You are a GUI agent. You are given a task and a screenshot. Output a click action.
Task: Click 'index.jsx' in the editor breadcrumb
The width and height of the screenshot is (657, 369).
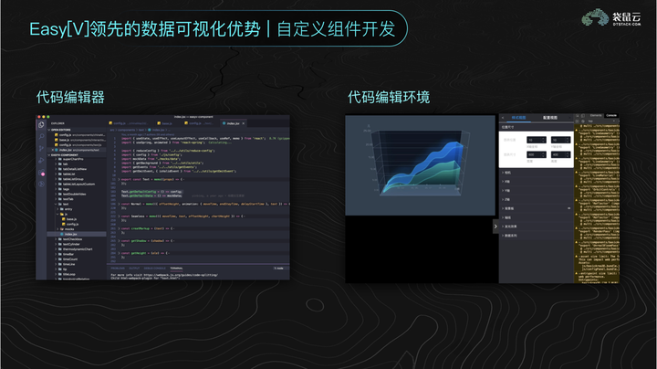point(159,130)
